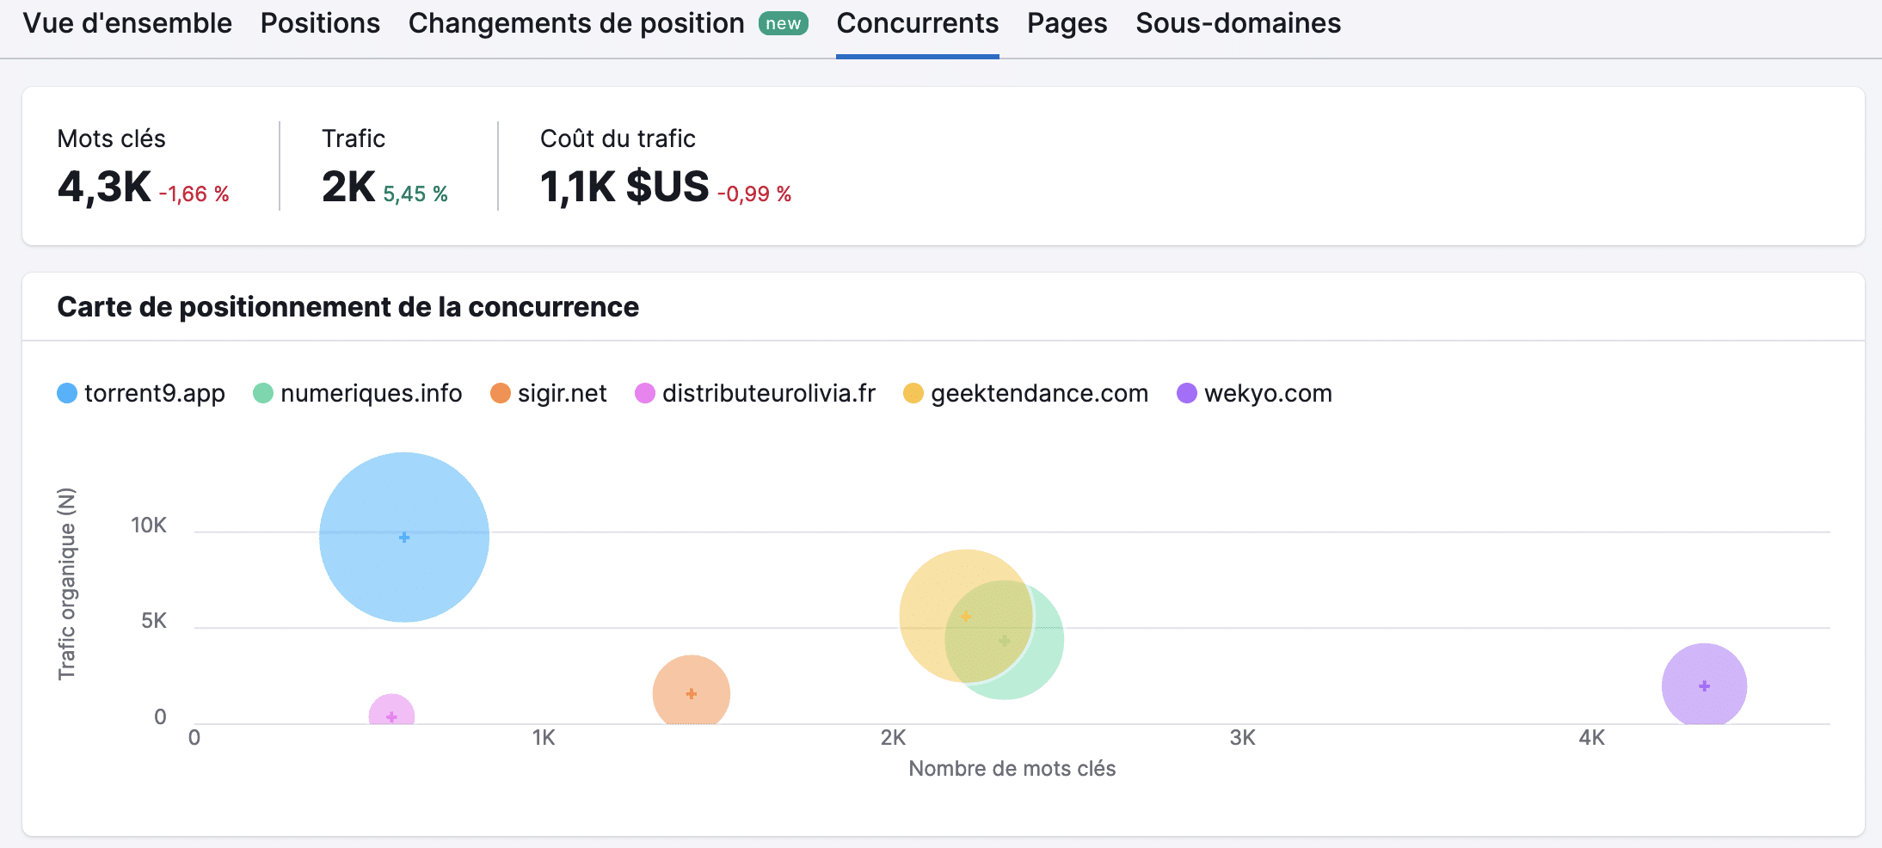Toggle wekyo.com purple legend dot
The width and height of the screenshot is (1882, 848).
1187,393
